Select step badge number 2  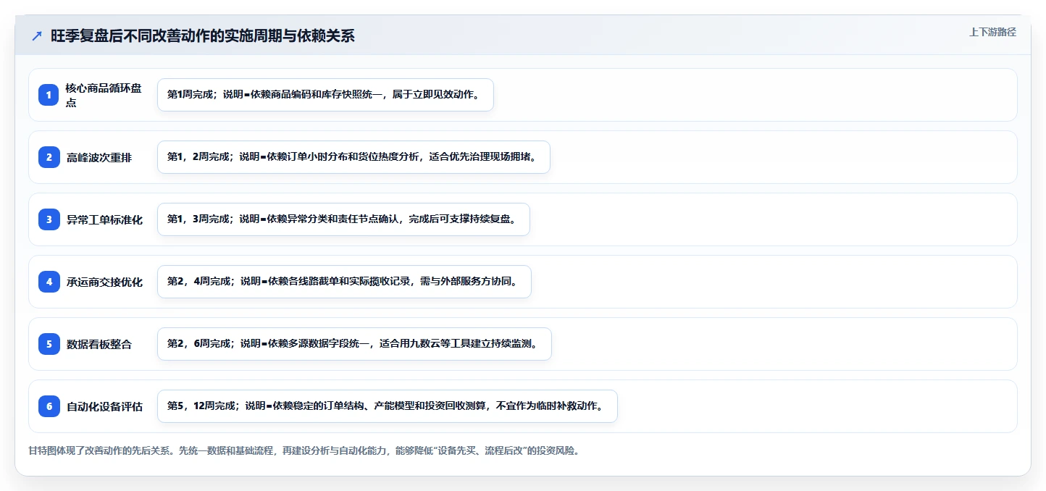coord(49,157)
